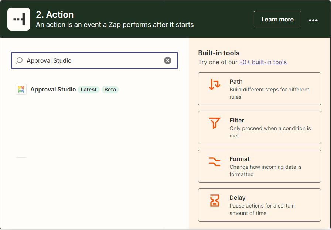
Task: Open the three-dot more options menu
Action: pos(313,20)
